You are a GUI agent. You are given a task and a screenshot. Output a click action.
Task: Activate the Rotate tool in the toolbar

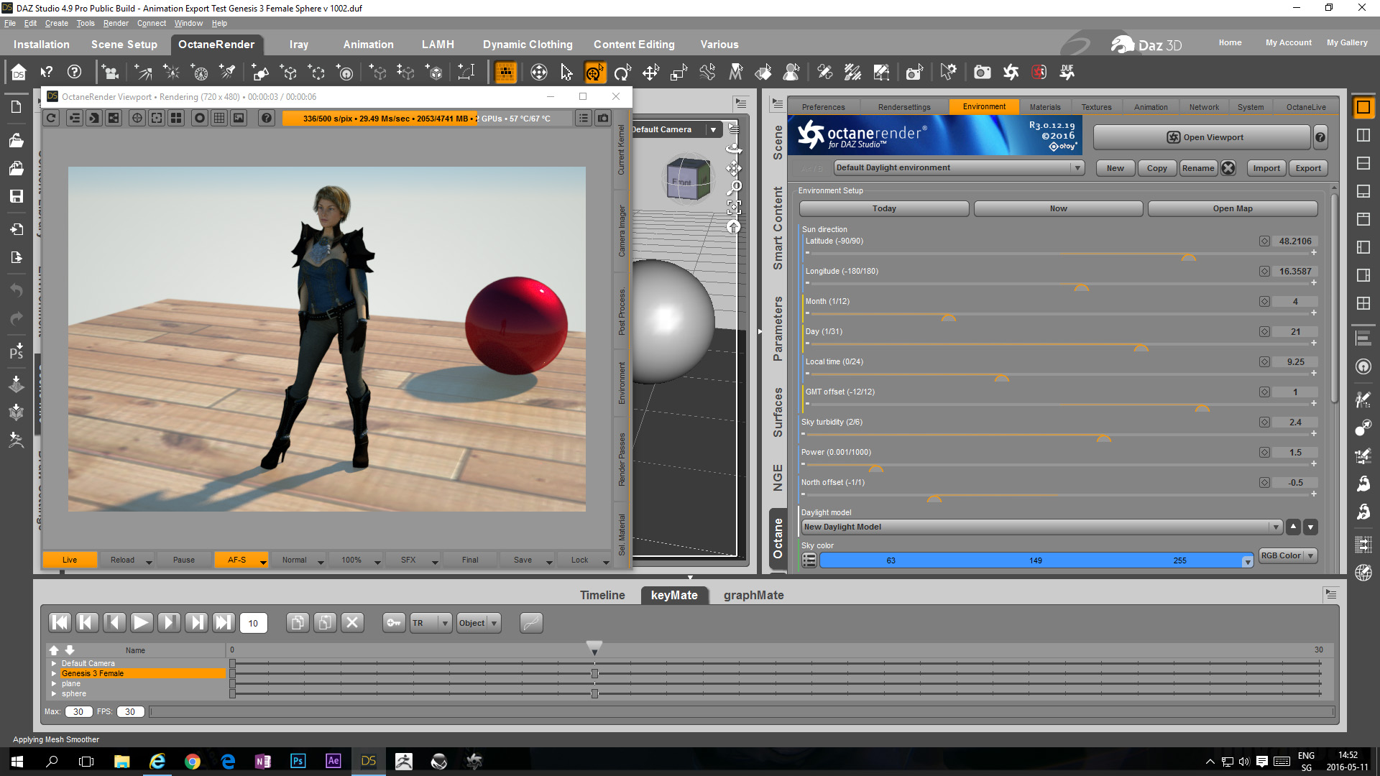[x=622, y=73]
